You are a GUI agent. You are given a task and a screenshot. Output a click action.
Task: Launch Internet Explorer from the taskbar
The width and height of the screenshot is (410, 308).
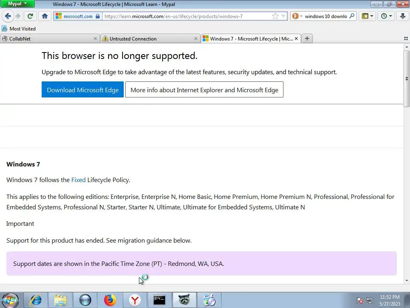tap(36, 300)
